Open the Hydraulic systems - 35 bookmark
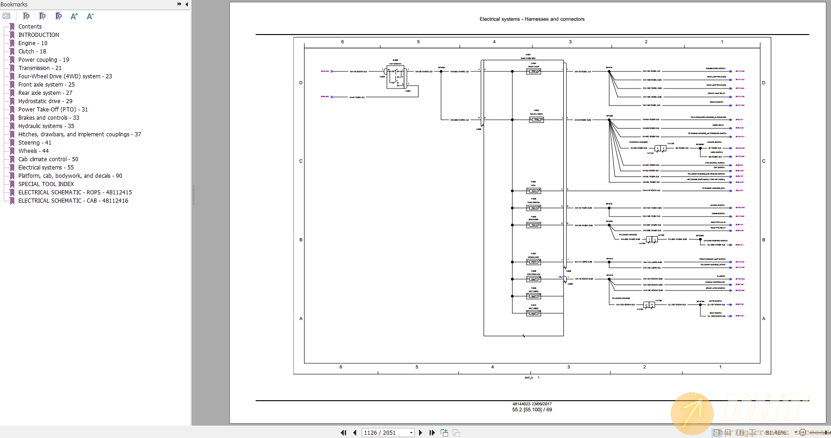Image resolution: width=831 pixels, height=438 pixels. [x=46, y=126]
